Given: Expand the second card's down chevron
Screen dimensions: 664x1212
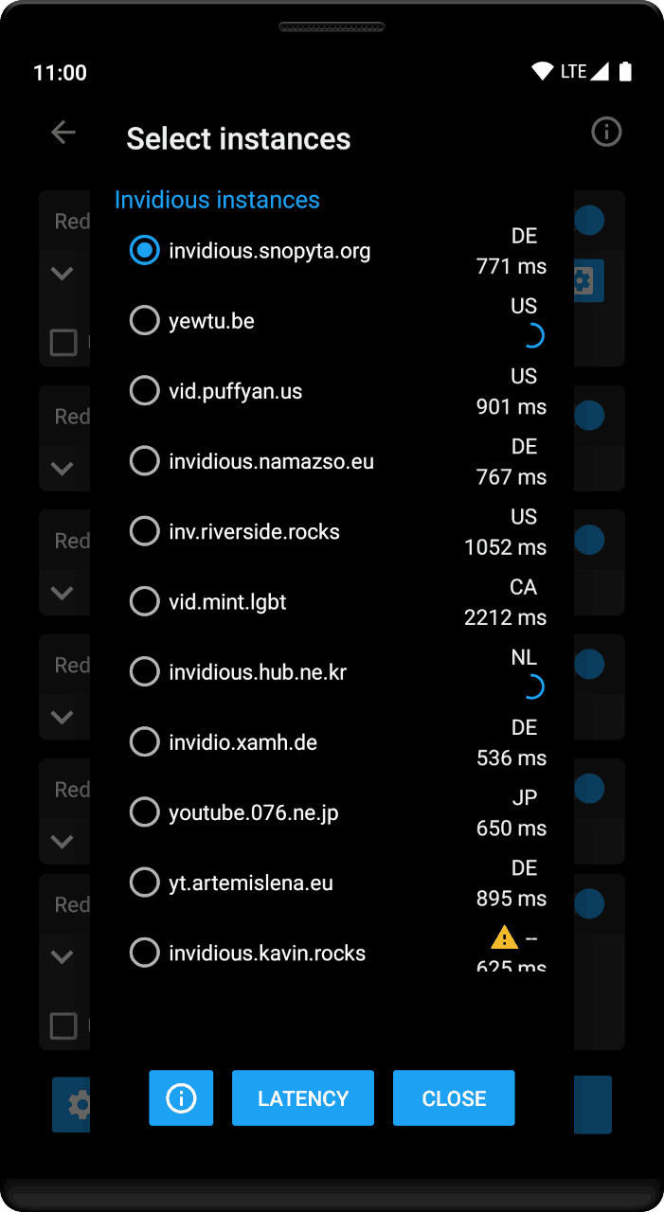Looking at the screenshot, I should point(63,468).
